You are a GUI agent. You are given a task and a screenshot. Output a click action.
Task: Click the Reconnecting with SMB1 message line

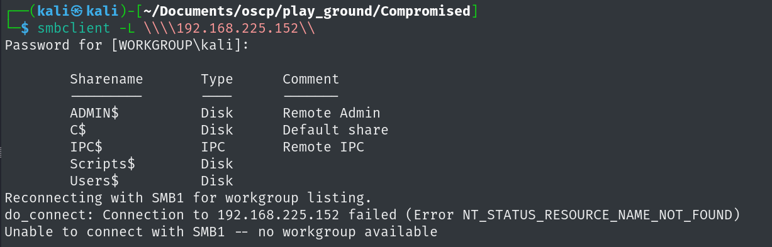coord(188,198)
